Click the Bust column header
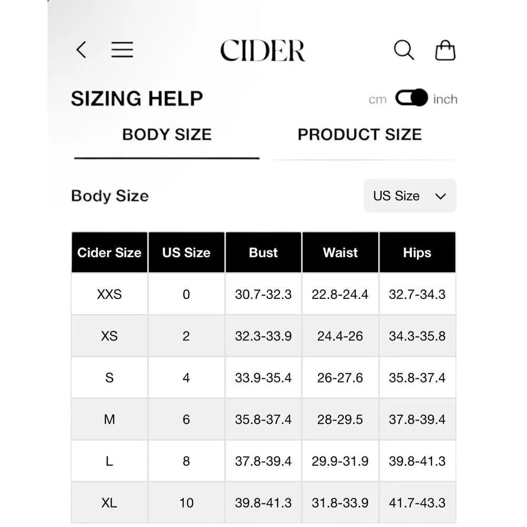The image size is (527, 527). coord(263,253)
